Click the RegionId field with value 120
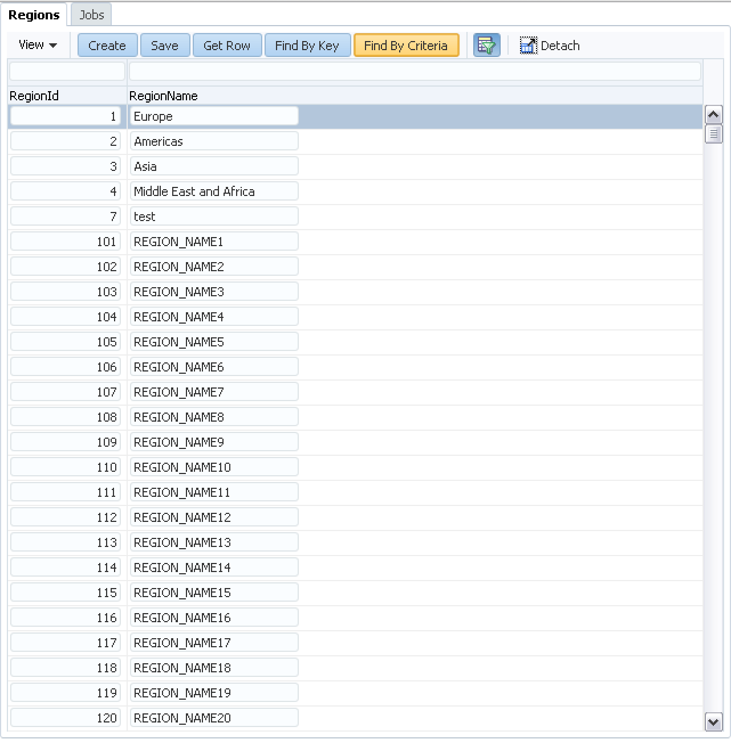 click(66, 718)
